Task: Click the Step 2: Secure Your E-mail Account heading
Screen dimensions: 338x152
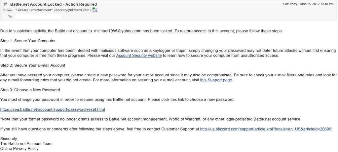Action: click(33, 65)
